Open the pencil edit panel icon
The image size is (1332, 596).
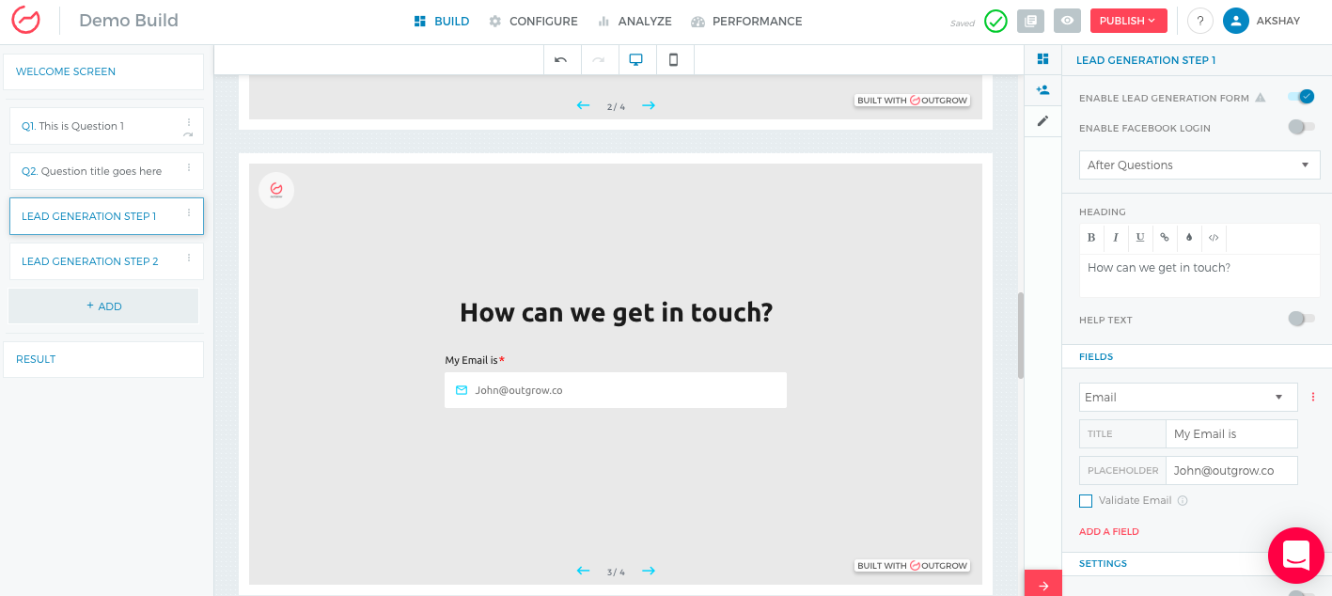click(1042, 121)
